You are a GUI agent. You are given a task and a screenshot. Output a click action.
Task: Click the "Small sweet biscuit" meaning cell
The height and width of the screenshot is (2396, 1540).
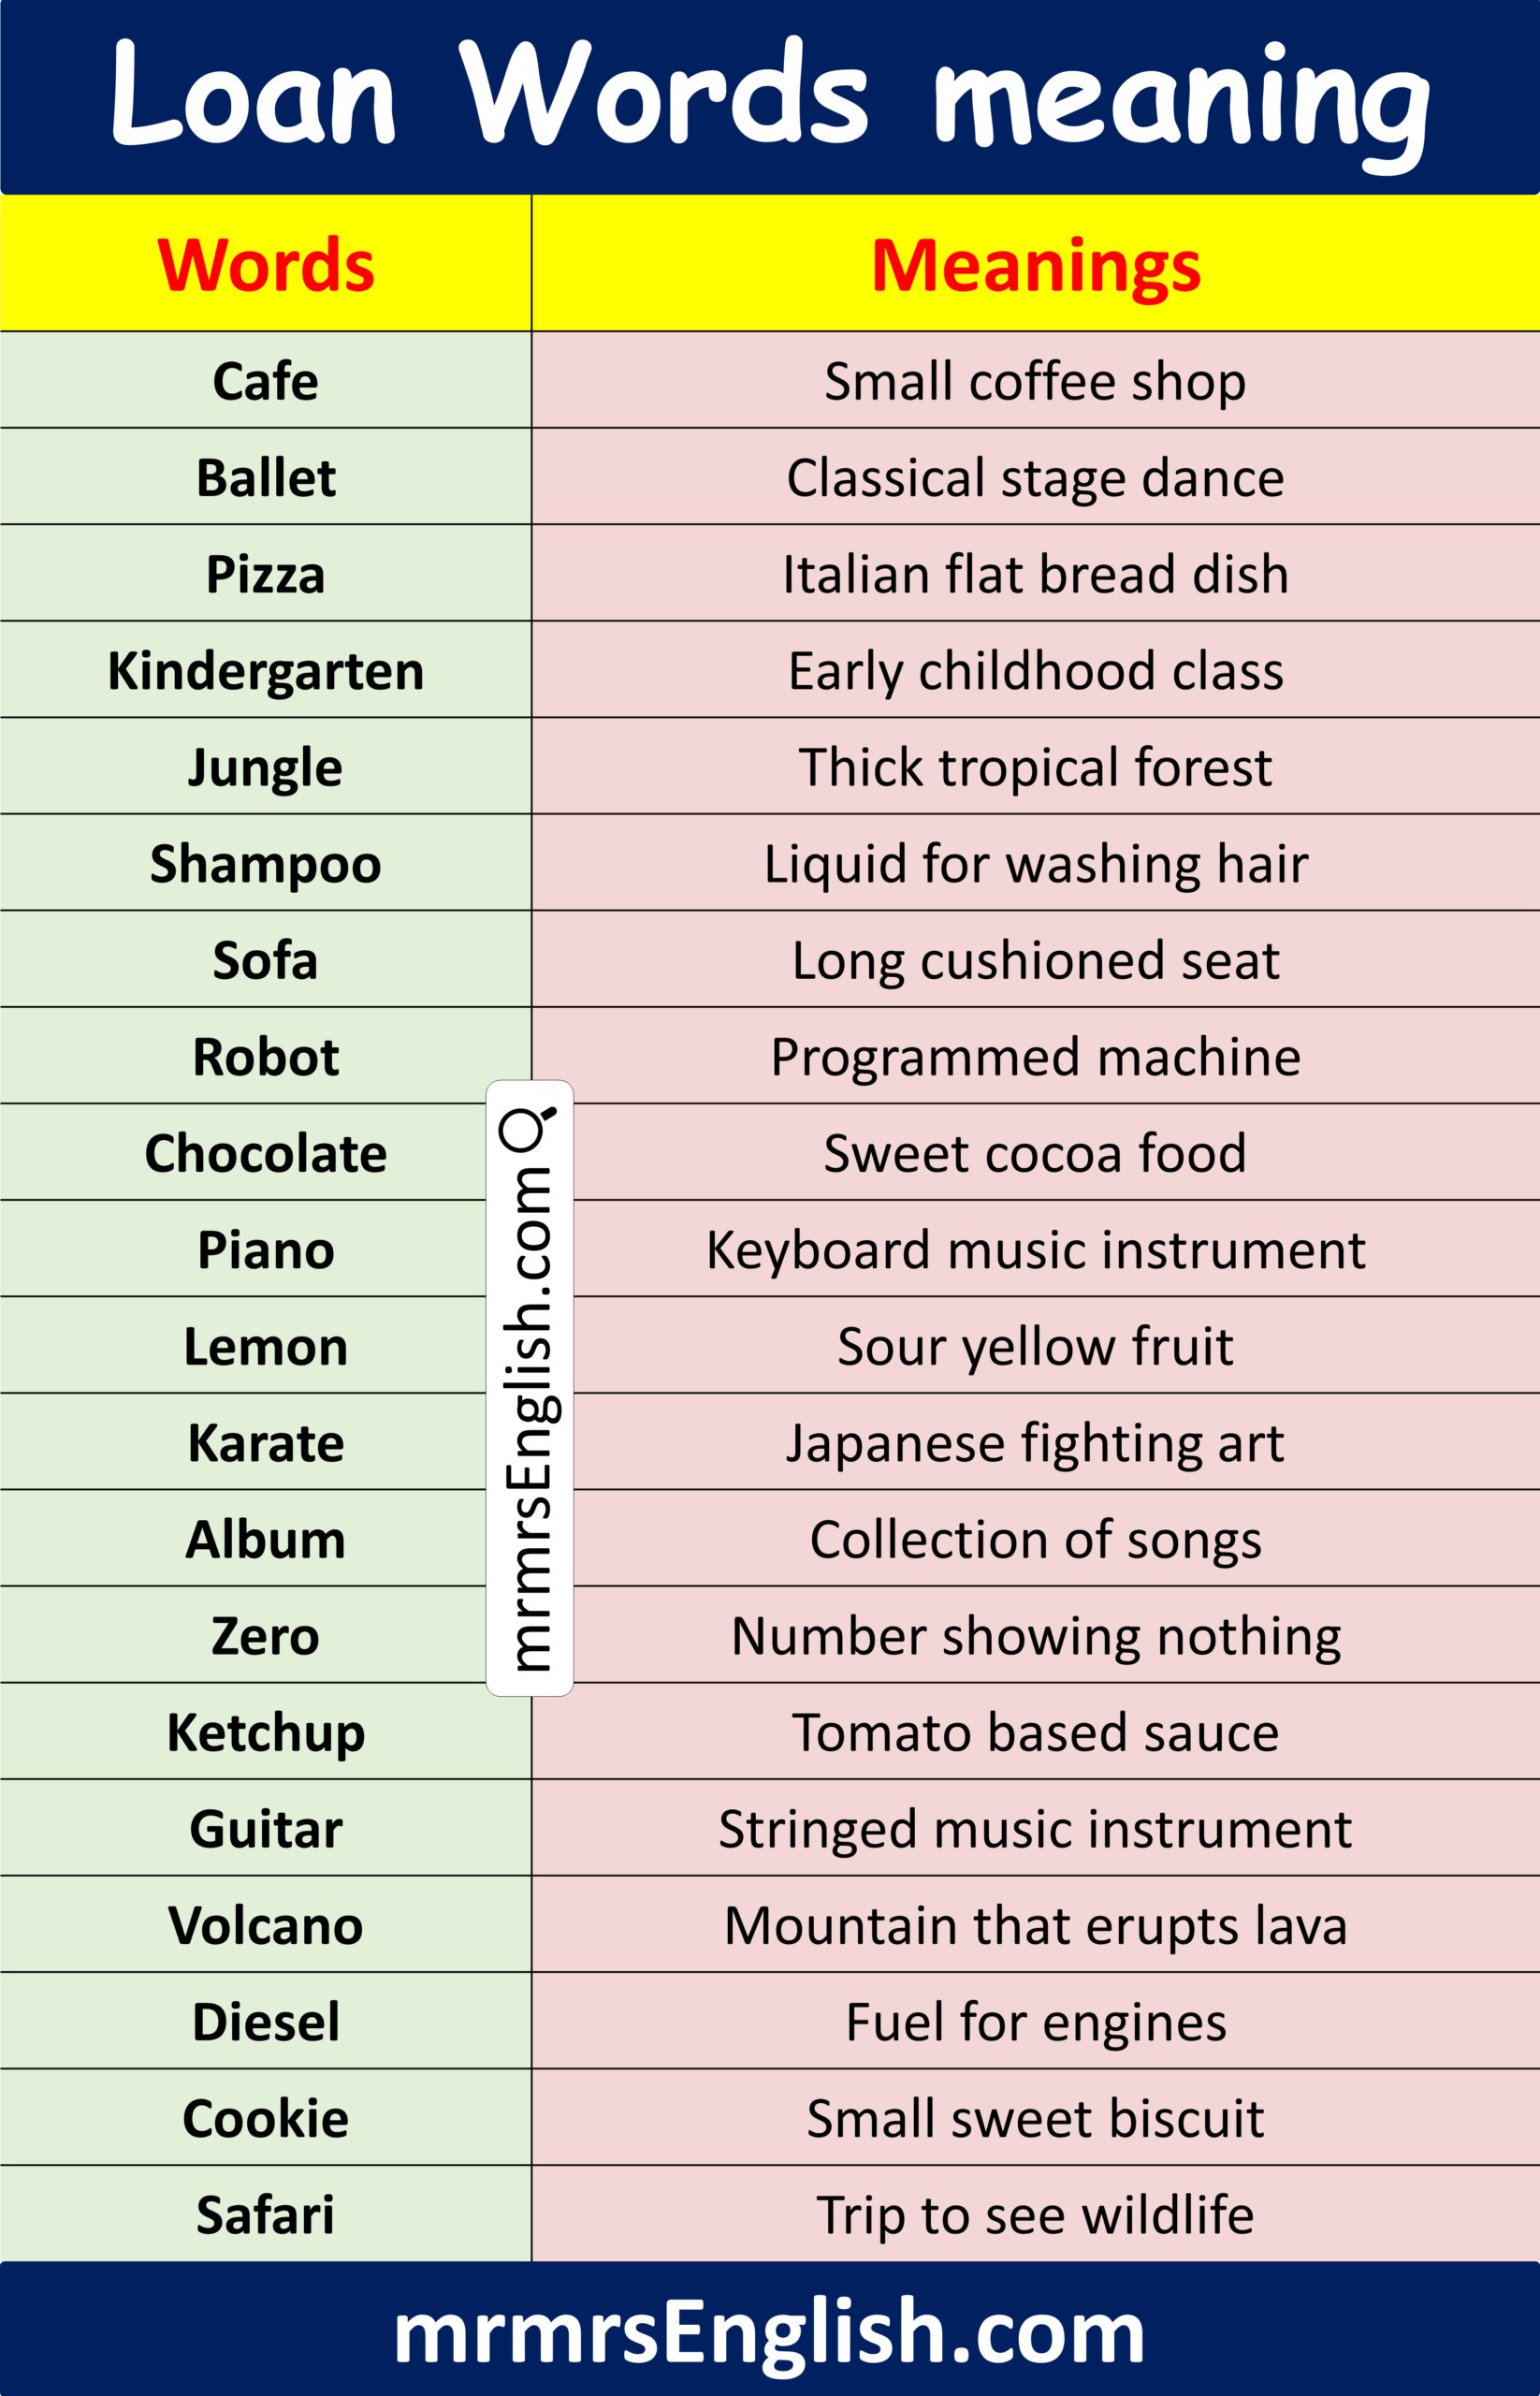[x=1035, y=2118]
